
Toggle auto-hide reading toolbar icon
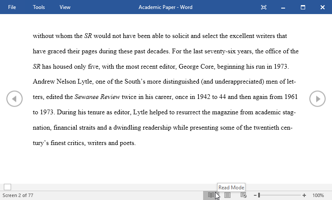click(264, 7)
